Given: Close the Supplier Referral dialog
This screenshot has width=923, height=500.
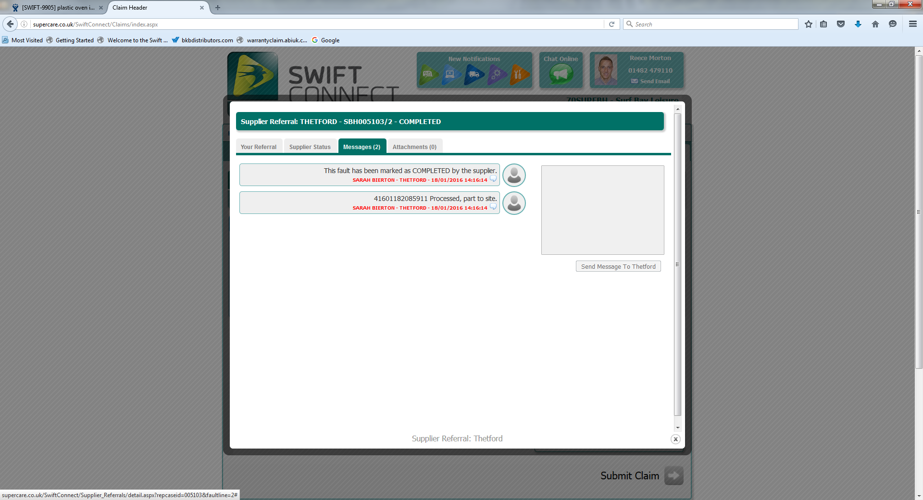Looking at the screenshot, I should tap(675, 439).
